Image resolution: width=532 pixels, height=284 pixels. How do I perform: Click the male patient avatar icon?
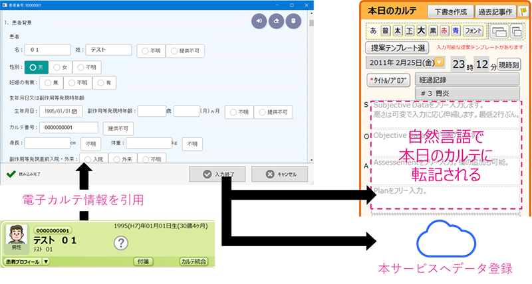pyautogui.click(x=16, y=236)
